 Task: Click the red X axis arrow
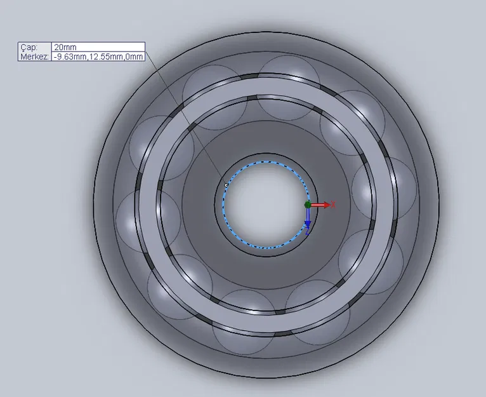pyautogui.click(x=321, y=205)
